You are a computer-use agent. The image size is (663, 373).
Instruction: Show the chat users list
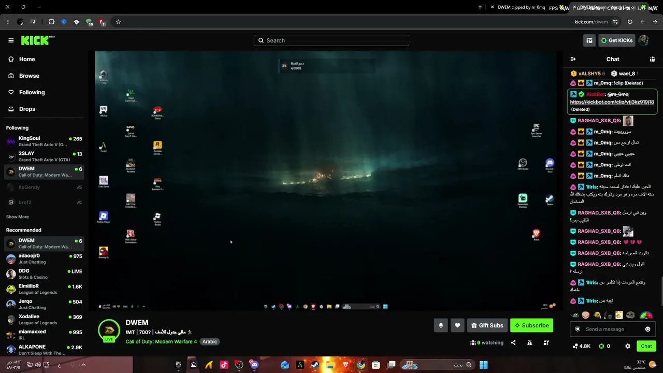(653, 59)
